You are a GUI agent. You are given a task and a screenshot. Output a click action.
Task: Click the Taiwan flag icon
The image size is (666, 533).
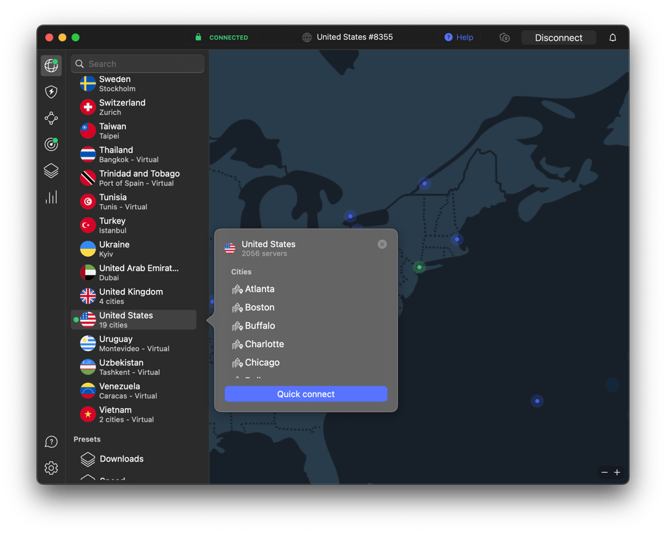[x=88, y=131]
